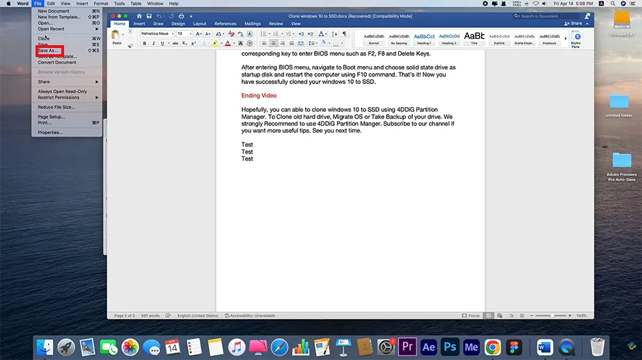Open the Helvetica Neue font name dropdown
The width and height of the screenshot is (642, 360).
[x=173, y=34]
